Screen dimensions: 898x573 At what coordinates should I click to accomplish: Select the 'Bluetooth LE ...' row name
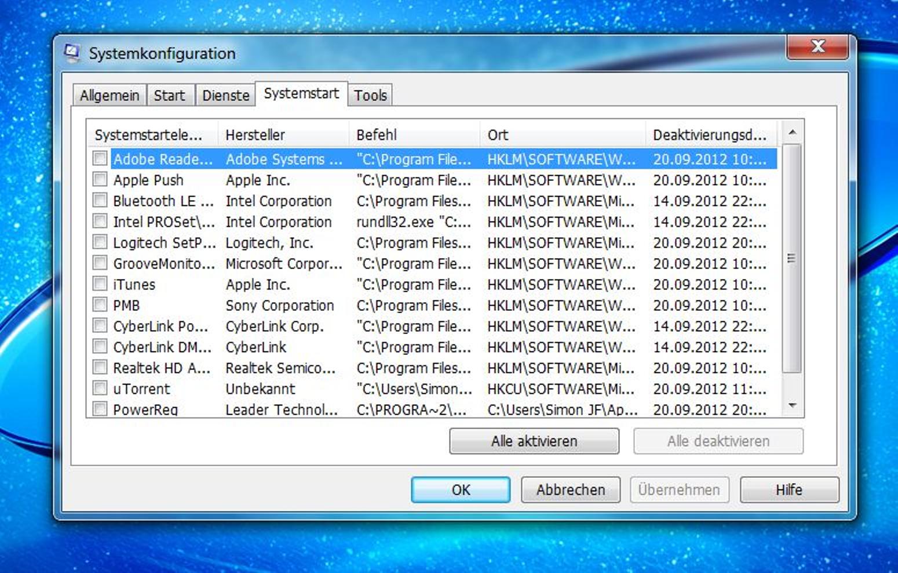click(163, 201)
